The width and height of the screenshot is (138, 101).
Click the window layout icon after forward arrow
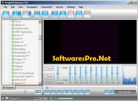(x=37, y=14)
